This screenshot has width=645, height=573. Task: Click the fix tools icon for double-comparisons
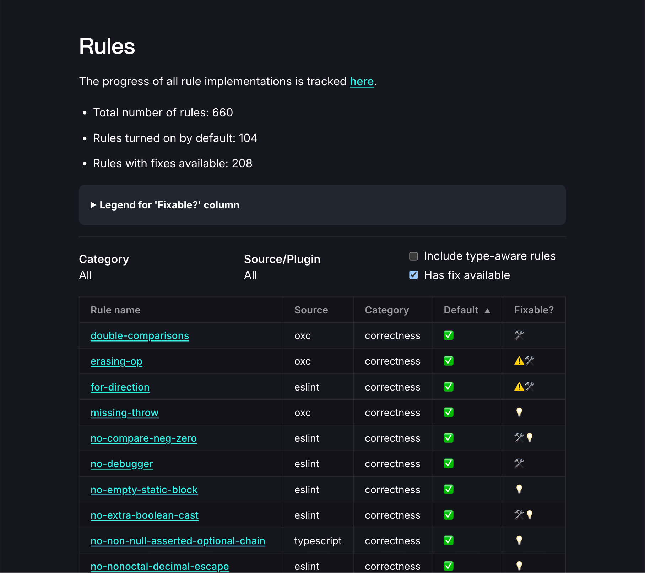coord(519,335)
